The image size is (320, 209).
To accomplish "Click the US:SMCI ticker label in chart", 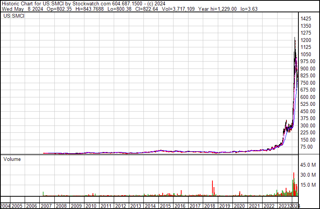I will coord(14,16).
